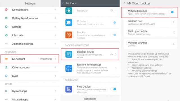Tap the Lite mode label
Image resolution: width=180 pixels, height=101 pixels.
pyautogui.click(x=18, y=35)
